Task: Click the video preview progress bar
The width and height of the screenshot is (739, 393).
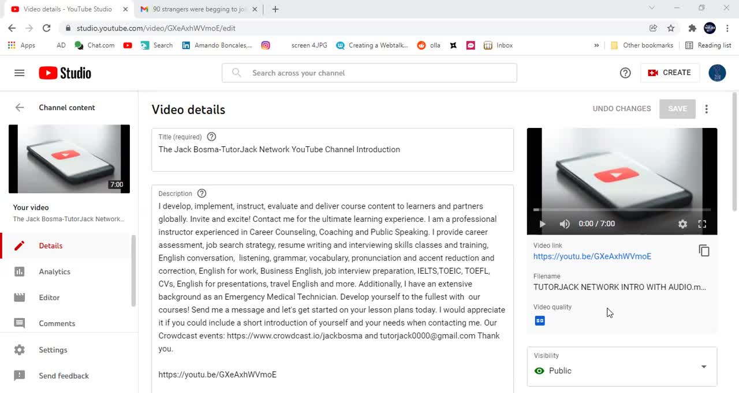Action: point(622,210)
